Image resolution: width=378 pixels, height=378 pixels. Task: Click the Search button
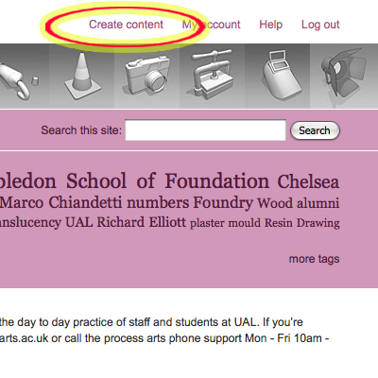coord(315,130)
